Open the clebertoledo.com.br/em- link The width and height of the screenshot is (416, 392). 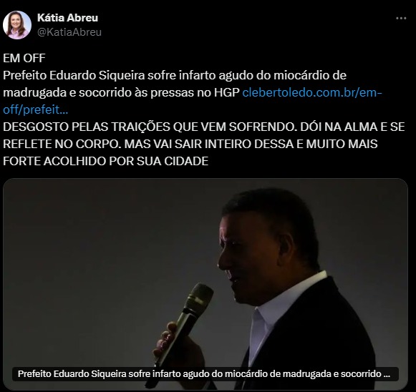312,92
